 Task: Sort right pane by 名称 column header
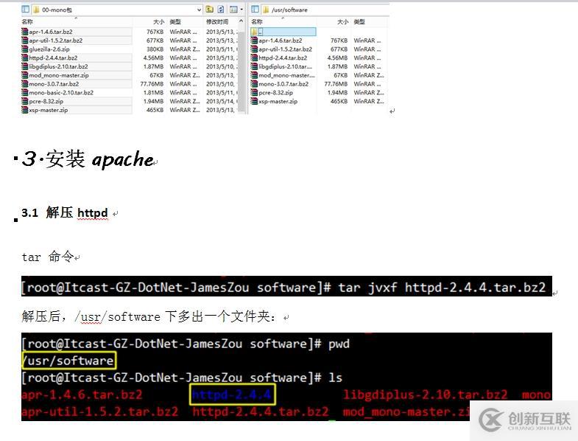click(x=257, y=22)
